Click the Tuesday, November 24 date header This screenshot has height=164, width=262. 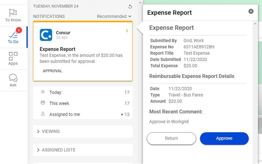[x=56, y=6]
